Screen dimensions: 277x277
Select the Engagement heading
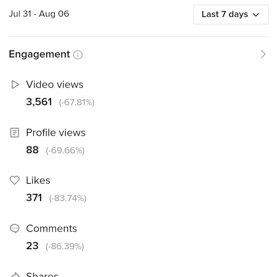click(x=39, y=54)
